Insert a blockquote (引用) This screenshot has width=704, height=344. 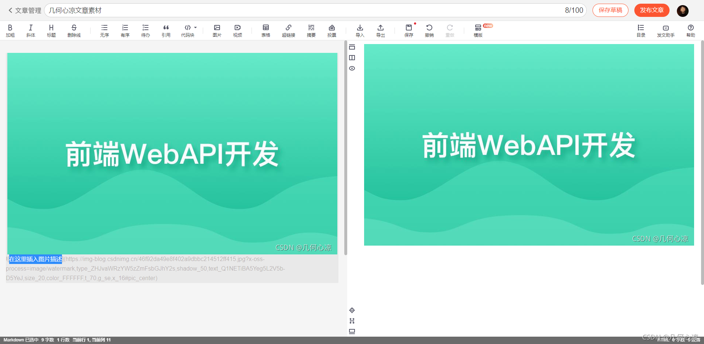pyautogui.click(x=166, y=30)
